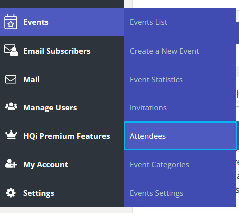The height and width of the screenshot is (213, 239).
Task: Open Event Categories submenu item
Action: click(x=159, y=165)
